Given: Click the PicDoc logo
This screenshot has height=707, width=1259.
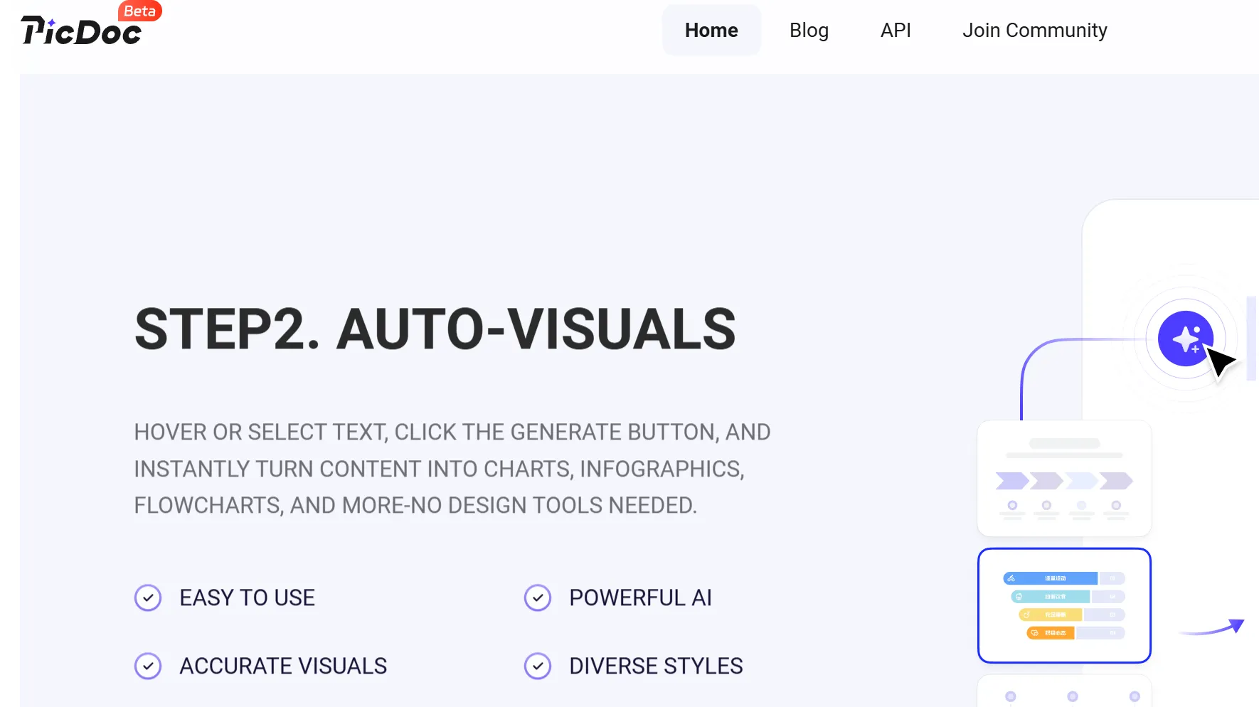Looking at the screenshot, I should click(x=81, y=32).
